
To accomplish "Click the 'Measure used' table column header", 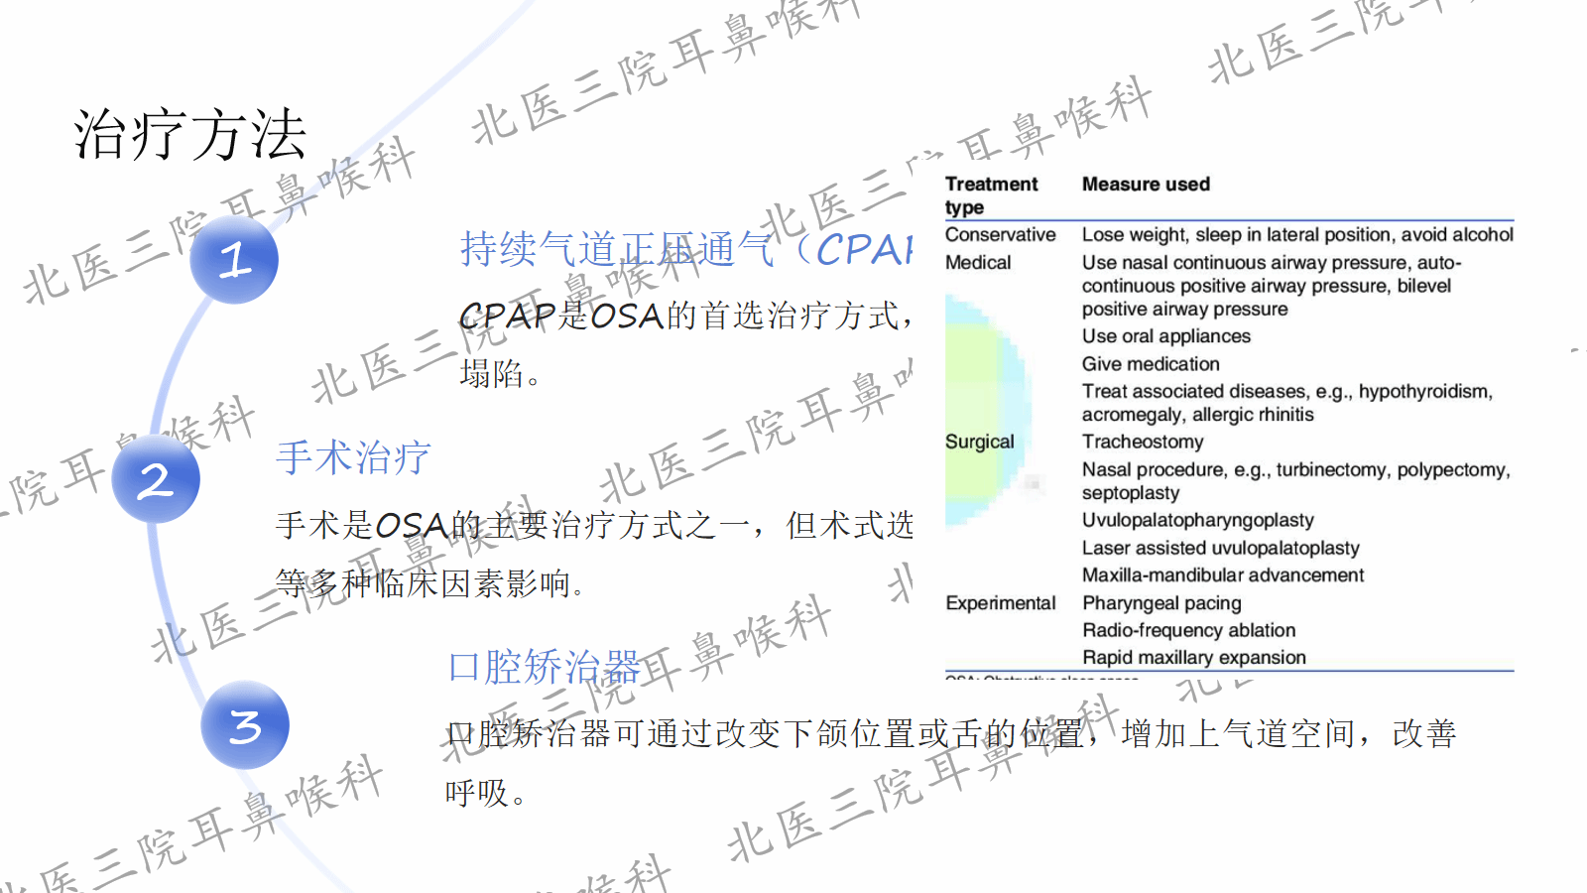I will pyautogui.click(x=1146, y=185).
